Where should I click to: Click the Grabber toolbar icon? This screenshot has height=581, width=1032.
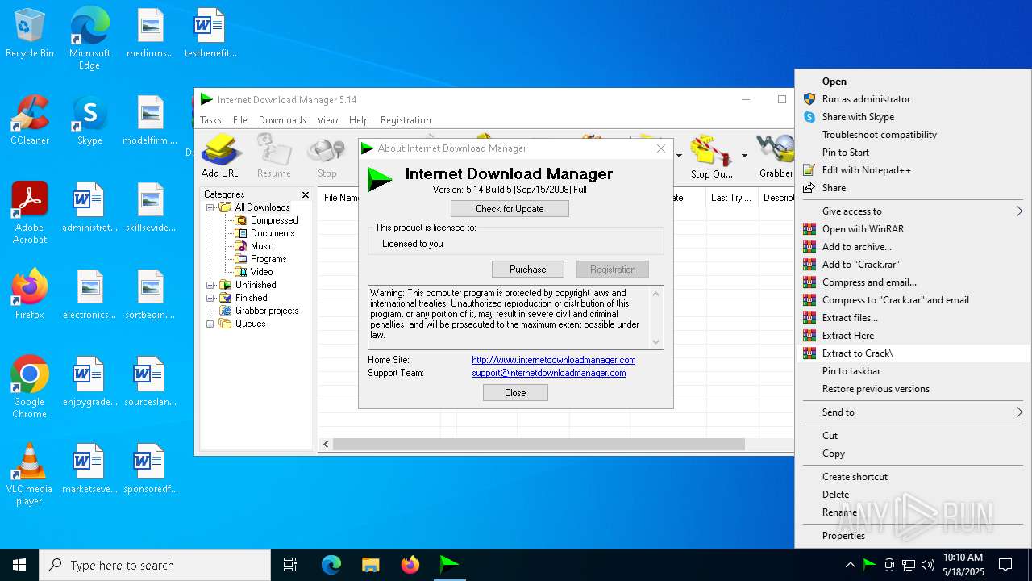[x=776, y=157]
